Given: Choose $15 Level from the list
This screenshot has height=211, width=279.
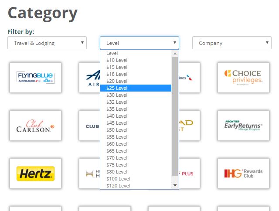Looking at the screenshot, I should click(136, 67).
